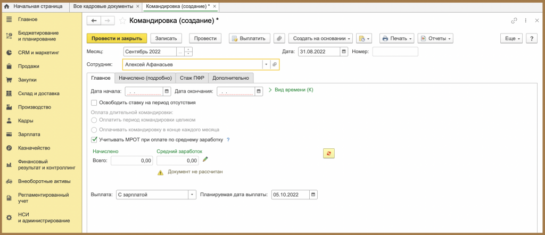Toggle Освободить ставку на период отсутствия checkbox
Screen dimensions: 545x235
pyautogui.click(x=94, y=103)
